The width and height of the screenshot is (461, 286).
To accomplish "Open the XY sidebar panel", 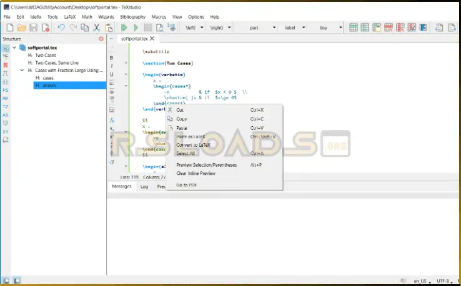I will tap(6, 132).
